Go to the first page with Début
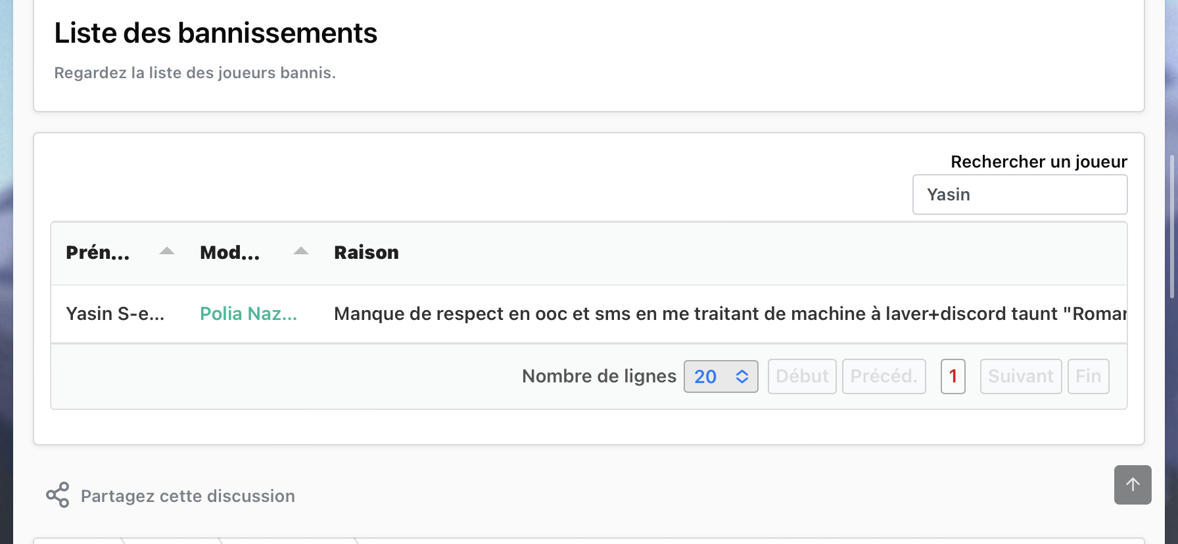The width and height of the screenshot is (1178, 544). [x=802, y=376]
